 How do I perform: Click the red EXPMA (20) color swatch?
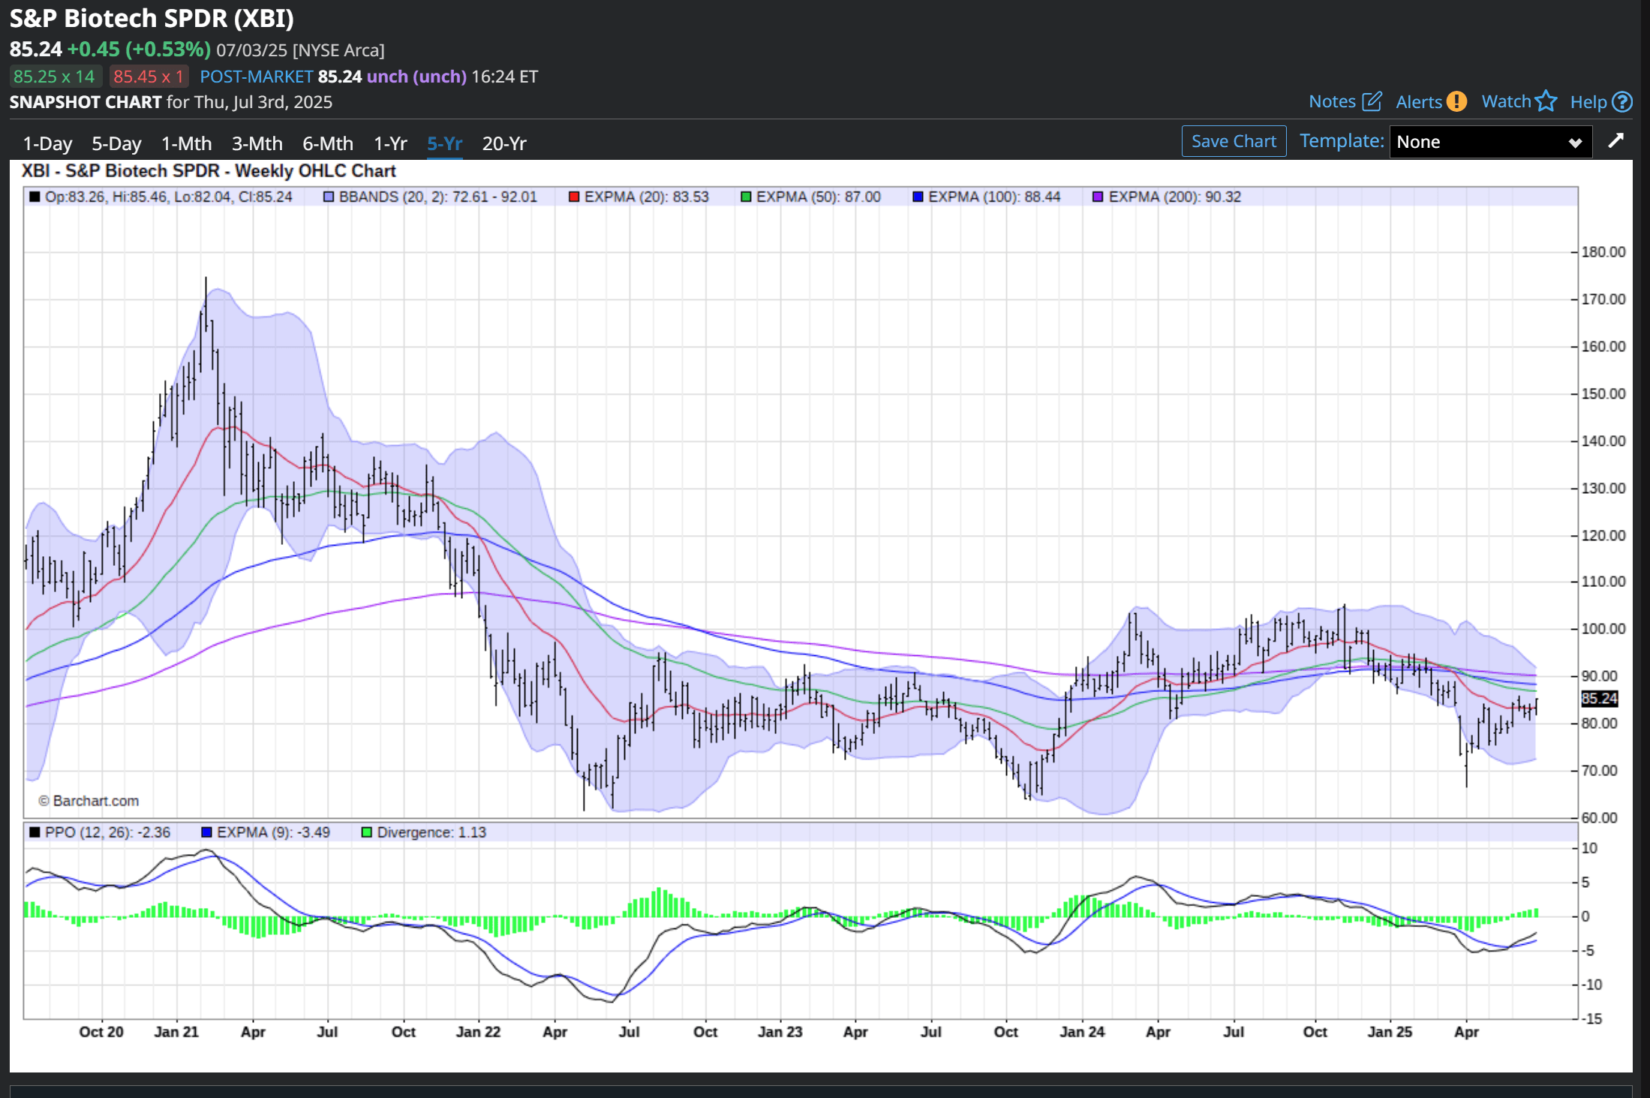point(573,197)
